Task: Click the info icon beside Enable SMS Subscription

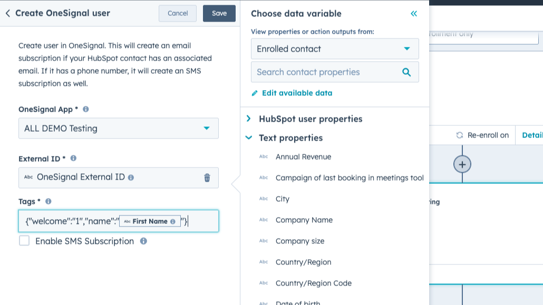Action: [143, 241]
